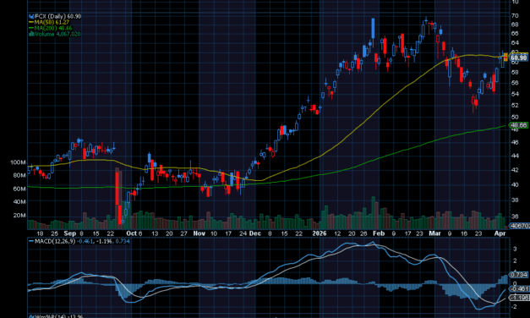The height and width of the screenshot is (318, 530).
Task: Click the 42 price axis label
Action: click(515, 170)
